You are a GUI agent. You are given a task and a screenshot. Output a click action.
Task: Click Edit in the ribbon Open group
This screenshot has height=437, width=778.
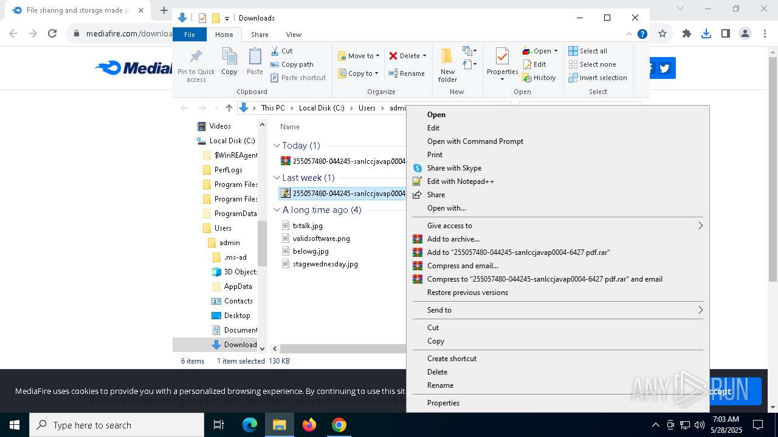pos(534,64)
